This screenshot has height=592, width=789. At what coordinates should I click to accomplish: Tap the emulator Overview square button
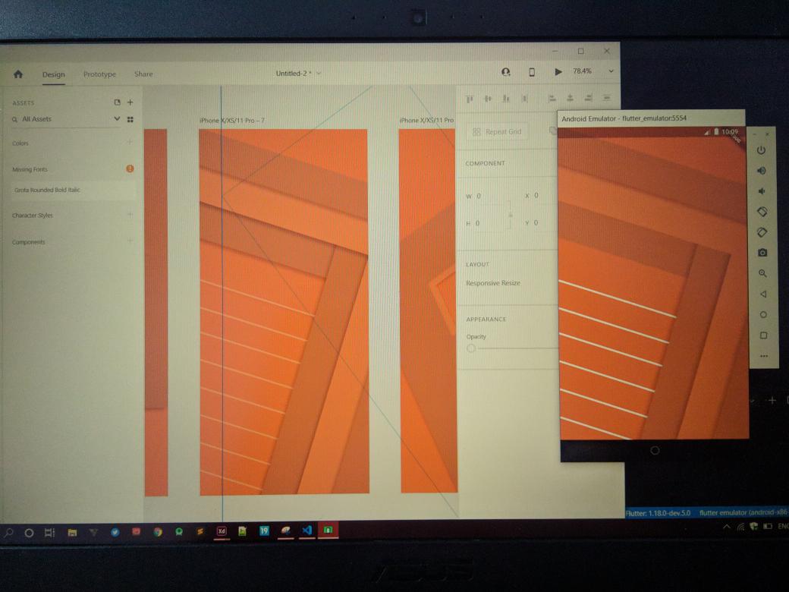click(764, 335)
